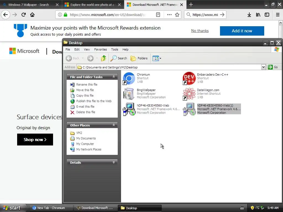Open Firefox library icon

point(258,15)
